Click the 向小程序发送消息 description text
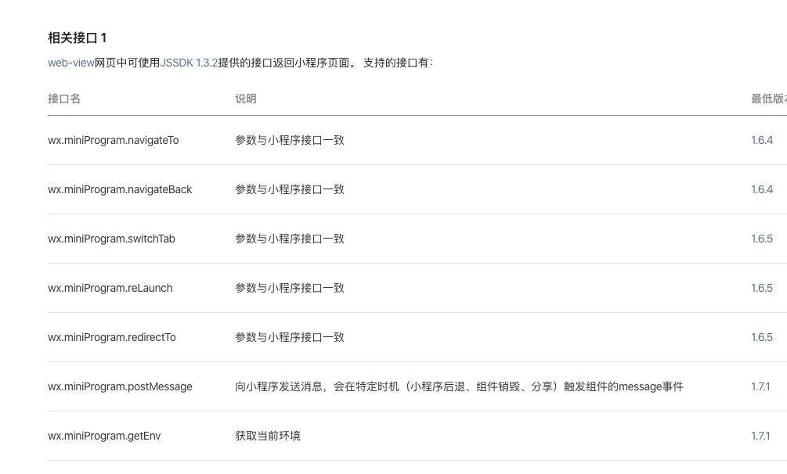The width and height of the screenshot is (787, 474). (x=459, y=386)
